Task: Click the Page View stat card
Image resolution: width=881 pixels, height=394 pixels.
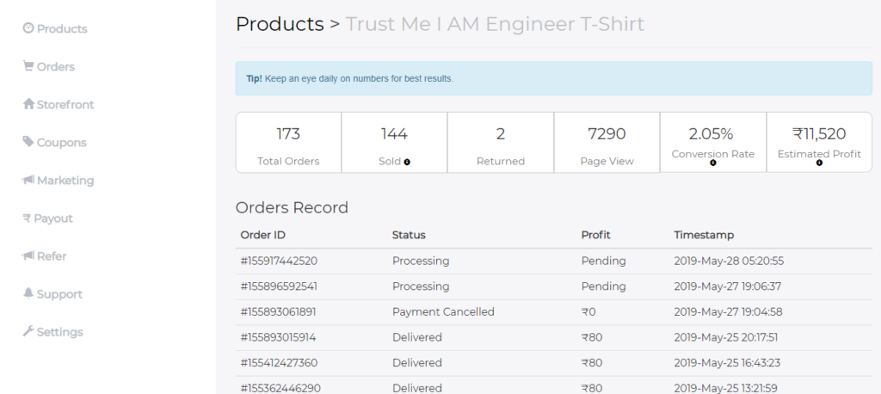Action: point(607,142)
